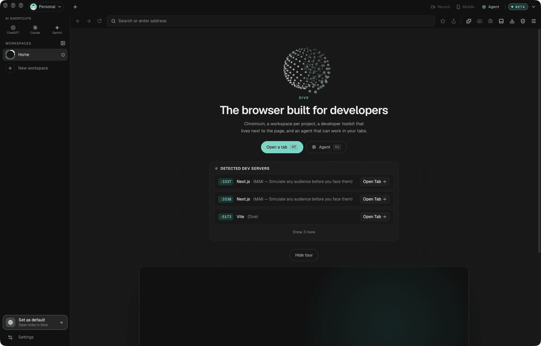Open the Personal profile dropdown
541x346 pixels.
point(46,7)
